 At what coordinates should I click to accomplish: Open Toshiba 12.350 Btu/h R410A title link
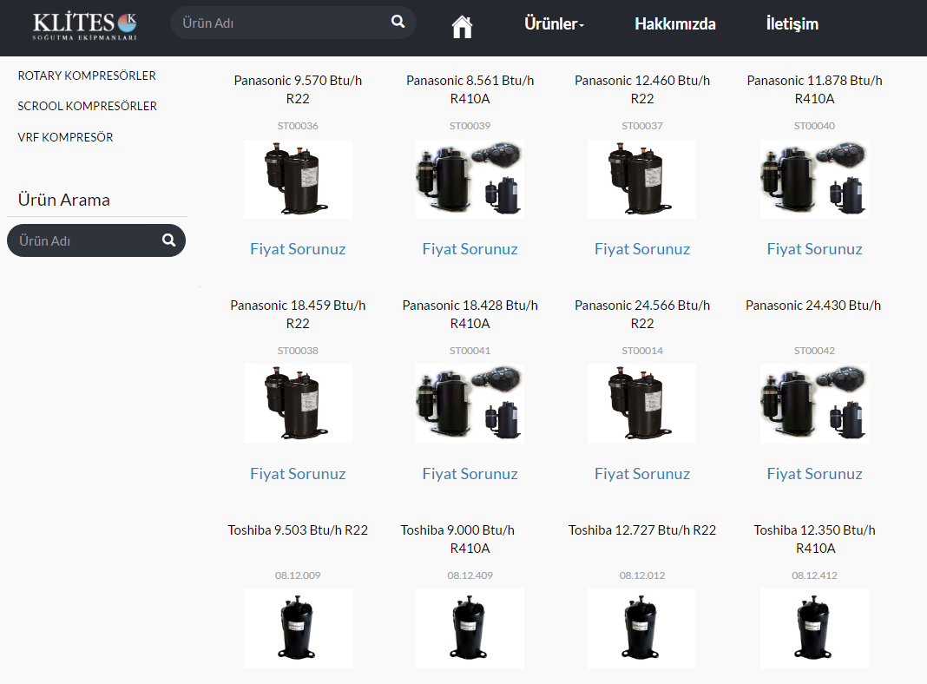coord(815,539)
